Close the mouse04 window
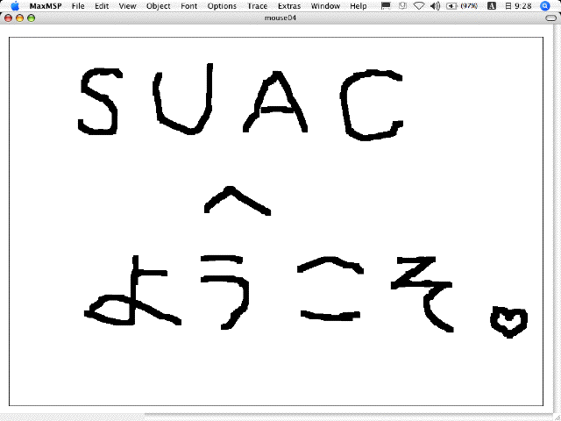 tap(8, 18)
